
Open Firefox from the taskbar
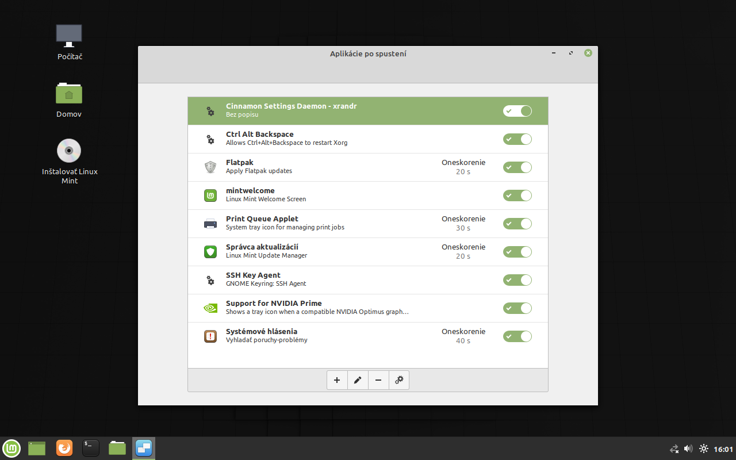[64, 448]
